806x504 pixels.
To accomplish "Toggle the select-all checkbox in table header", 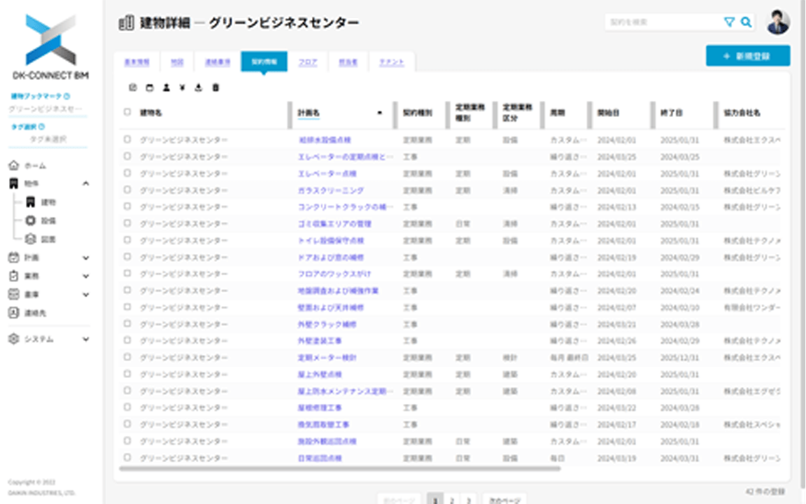I will [127, 112].
